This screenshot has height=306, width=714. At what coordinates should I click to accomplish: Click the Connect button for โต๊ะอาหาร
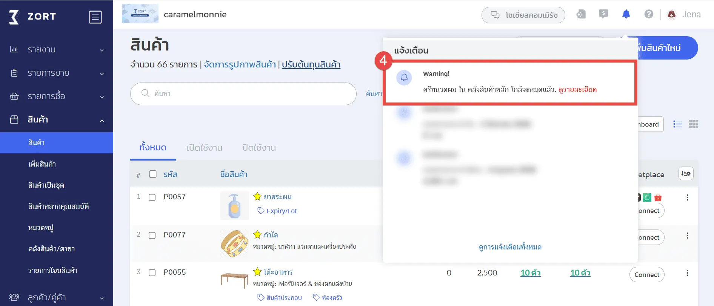click(x=646, y=275)
